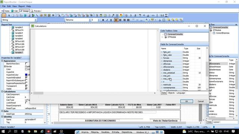The image size is (239, 134).
Task: Open Windows Start menu
Action: point(3,131)
